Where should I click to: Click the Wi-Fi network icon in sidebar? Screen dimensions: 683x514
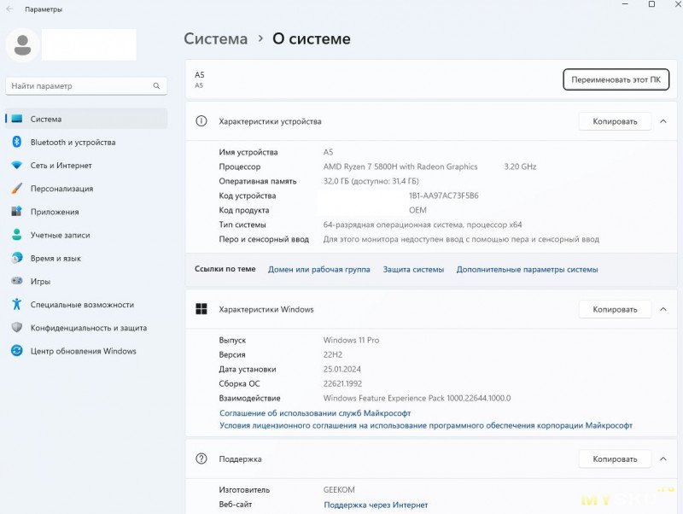point(16,166)
